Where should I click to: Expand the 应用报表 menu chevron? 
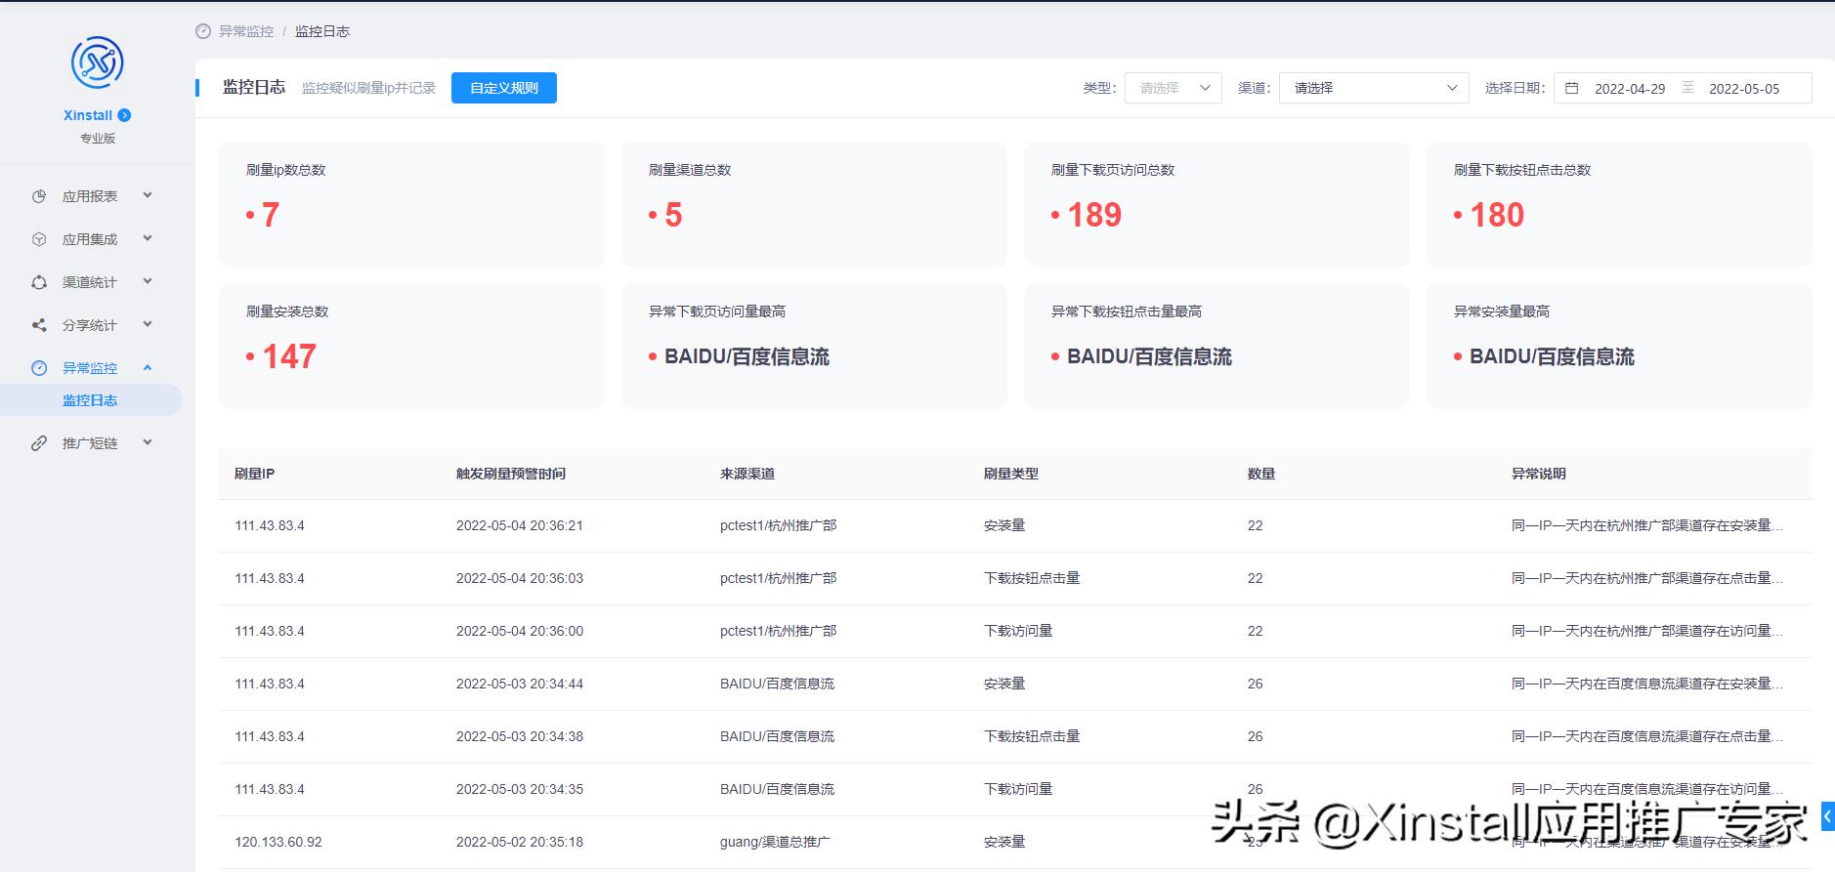click(x=148, y=195)
